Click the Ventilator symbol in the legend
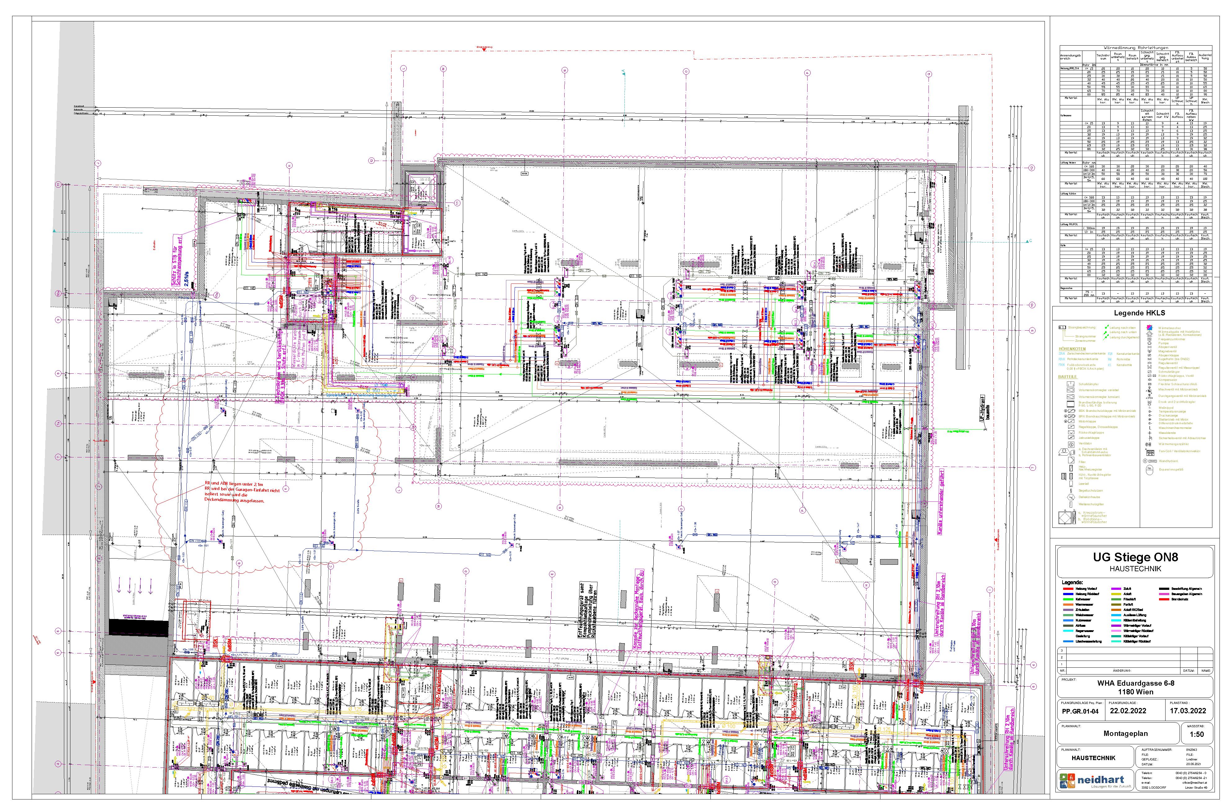 point(1071,445)
